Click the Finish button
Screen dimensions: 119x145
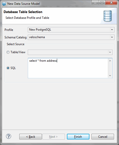click(78, 136)
